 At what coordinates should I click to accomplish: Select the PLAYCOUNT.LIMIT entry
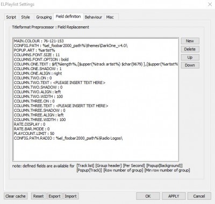(34, 133)
